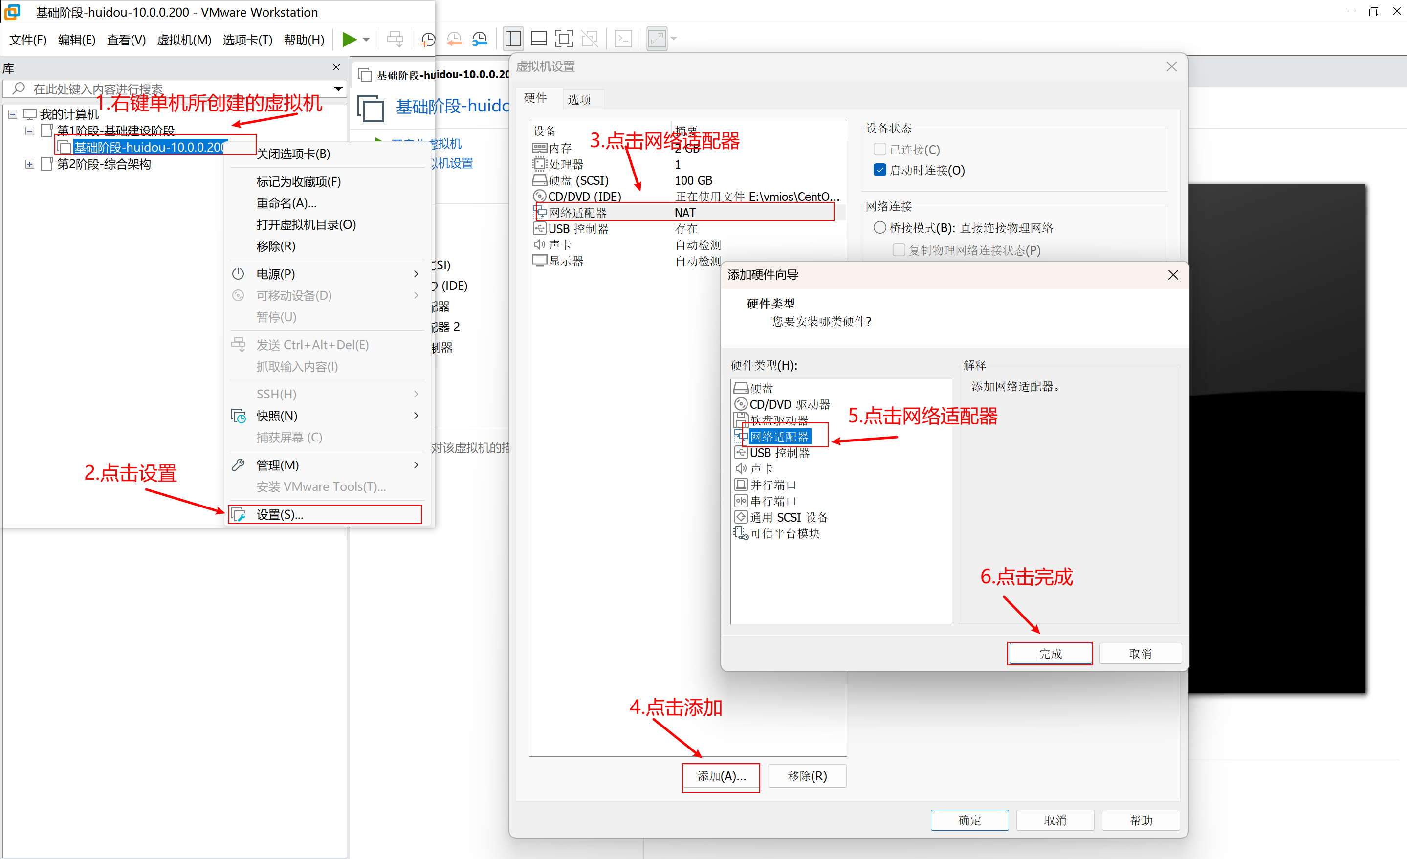Click the search magnifier icon in library
This screenshot has width=1407, height=859.
[19, 88]
